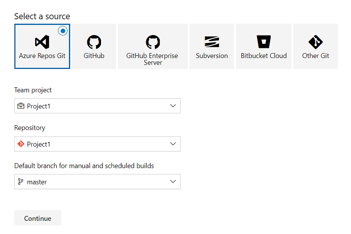Select the Subversion source label
Image resolution: width=351 pixels, height=234 pixels.
[x=212, y=56]
